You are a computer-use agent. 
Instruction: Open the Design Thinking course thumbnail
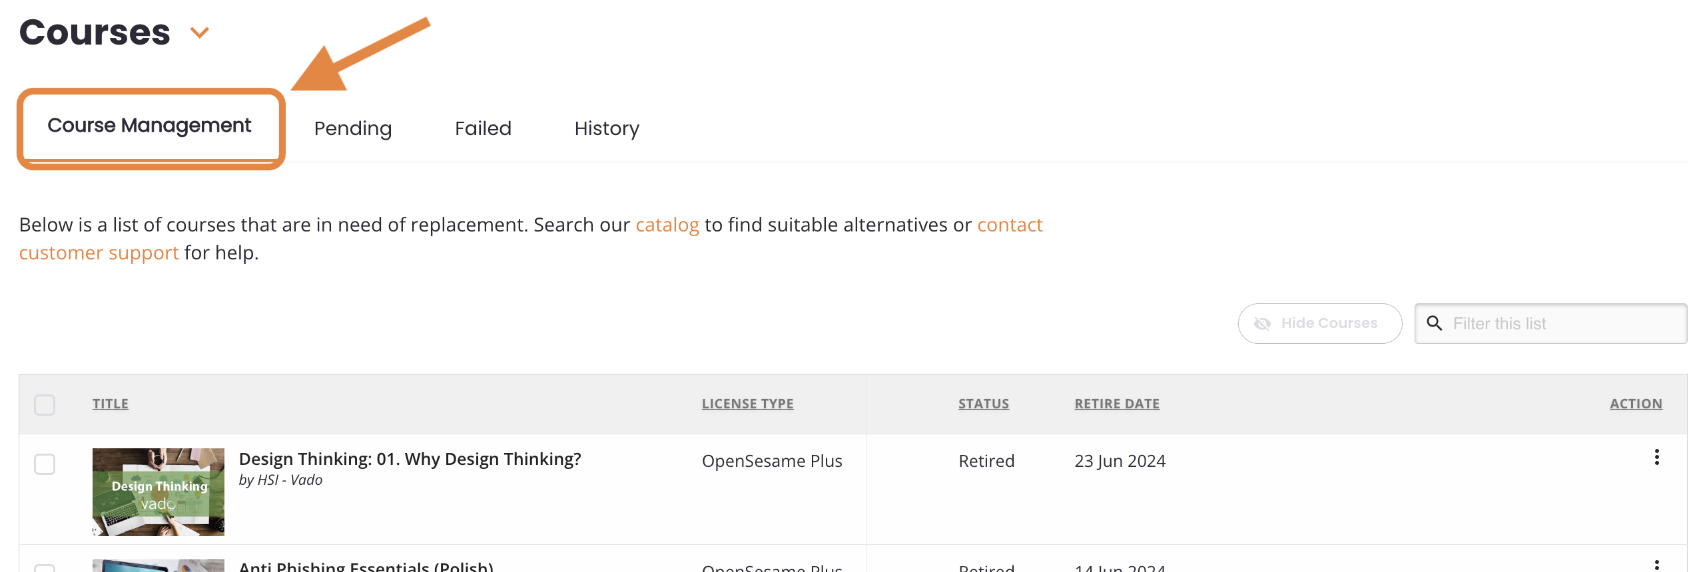pos(159,492)
